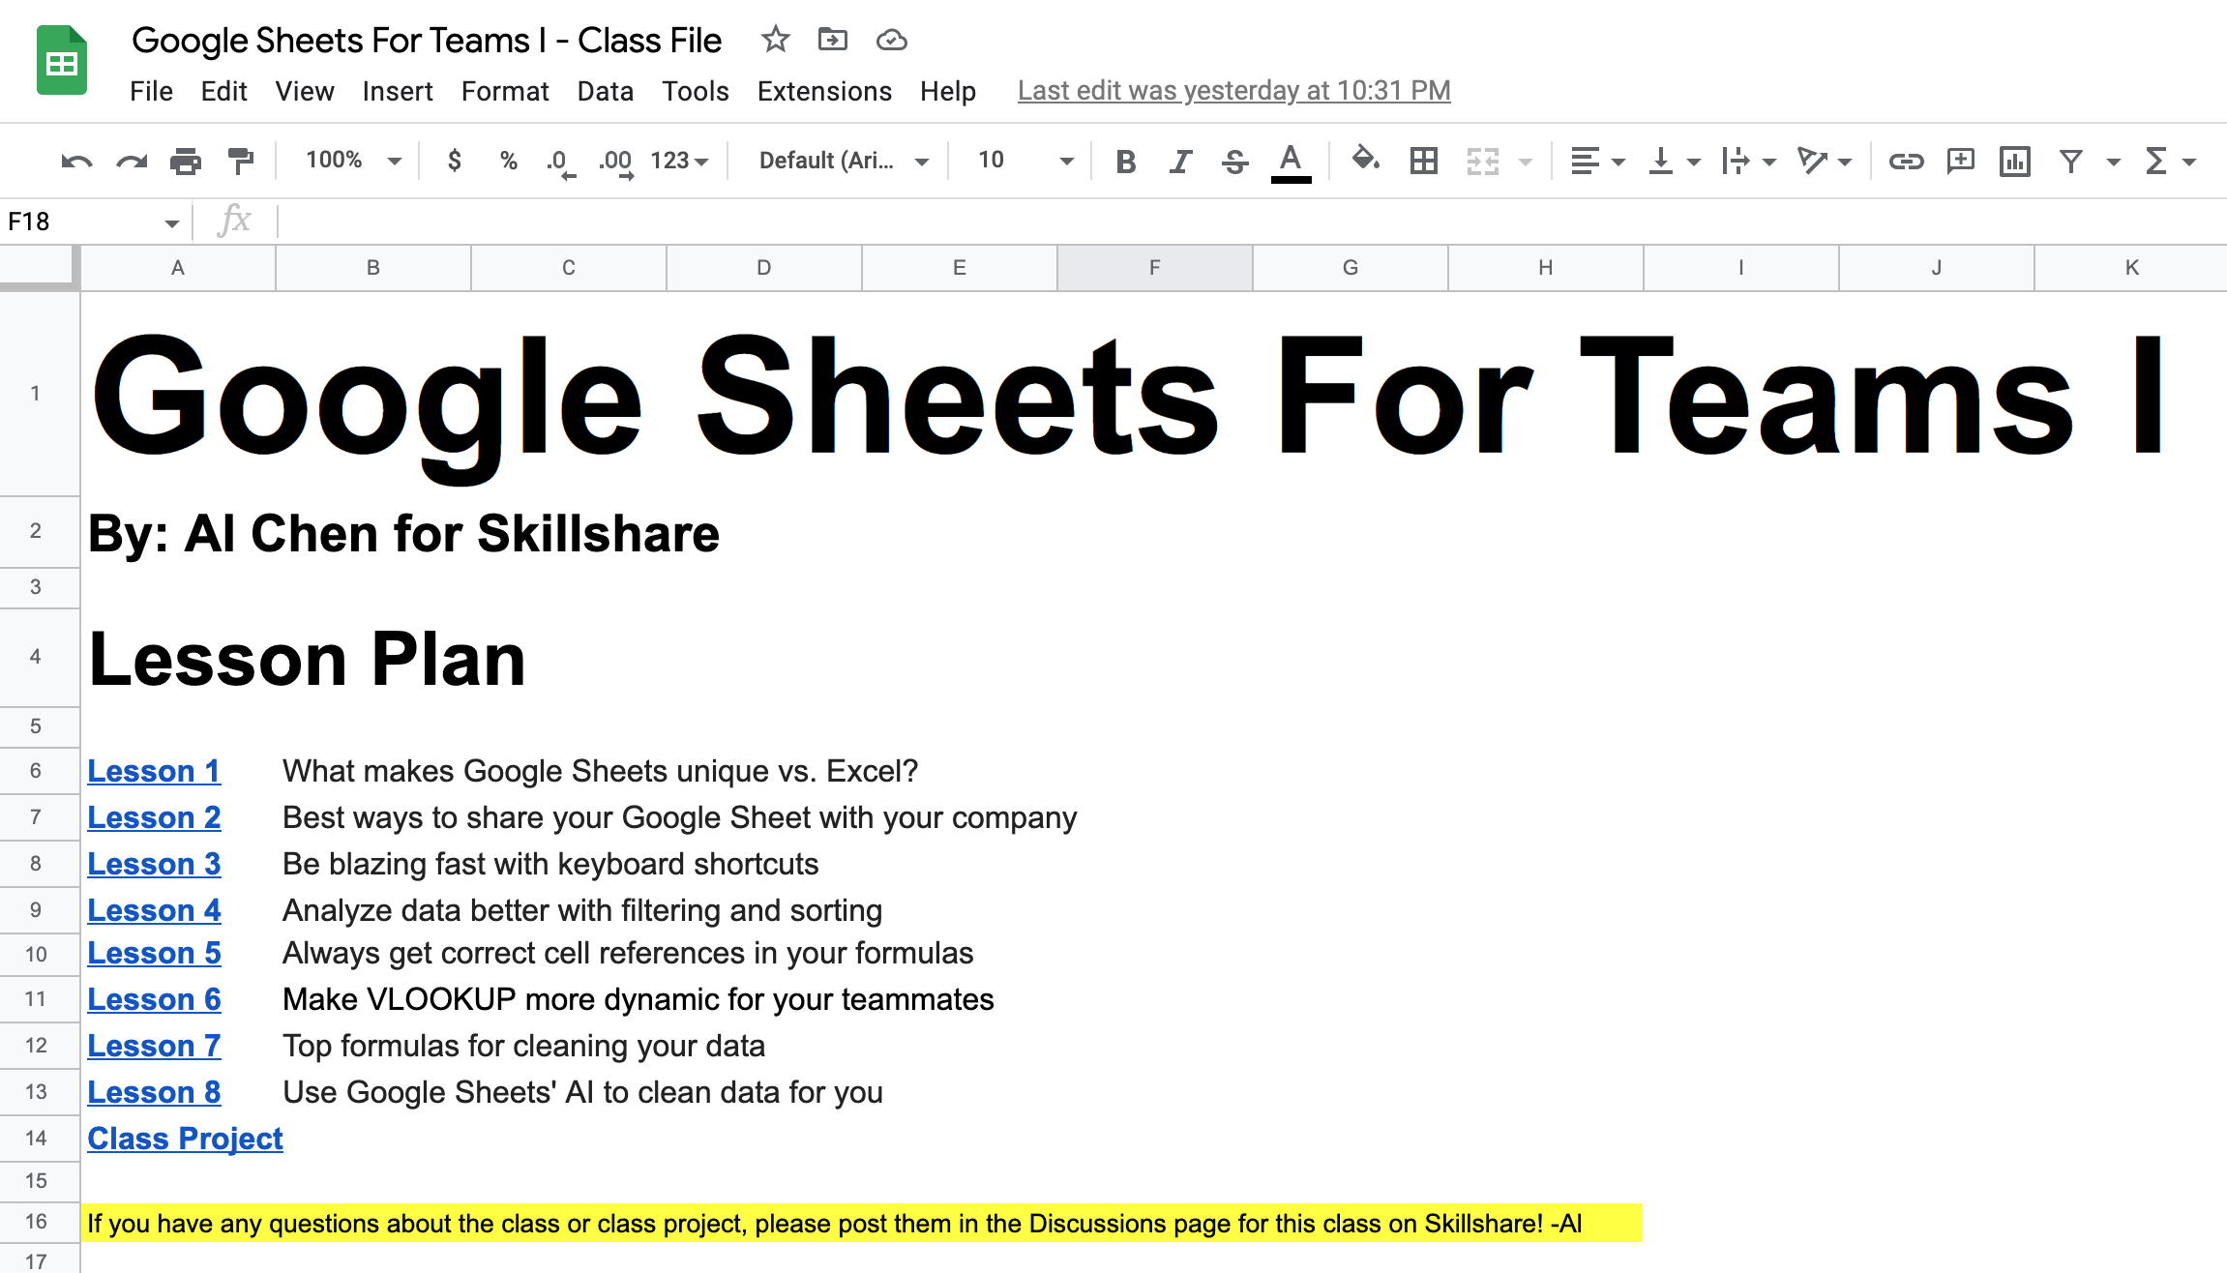Check cloud save status icon
The width and height of the screenshot is (2227, 1273).
click(891, 40)
